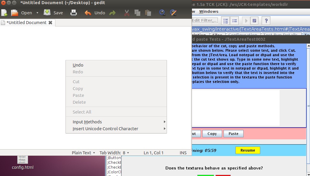310x176 pixels.
Task: Open the recent files arrow beside Open
Action: point(37,13)
